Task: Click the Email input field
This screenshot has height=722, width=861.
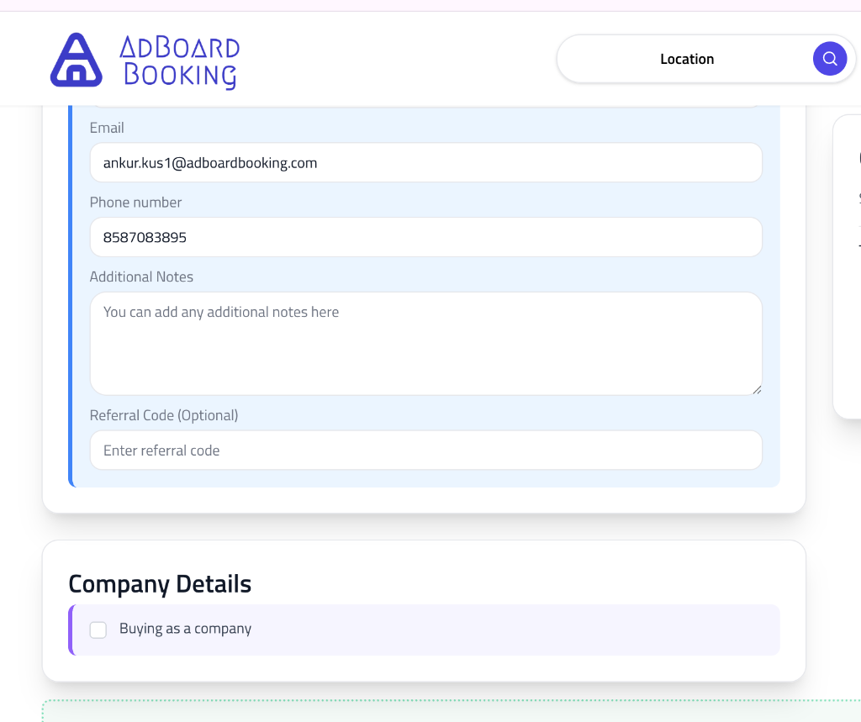Action: point(425,162)
